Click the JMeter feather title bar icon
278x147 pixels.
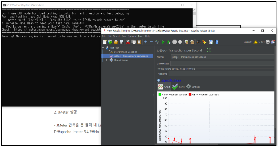click(x=104, y=31)
